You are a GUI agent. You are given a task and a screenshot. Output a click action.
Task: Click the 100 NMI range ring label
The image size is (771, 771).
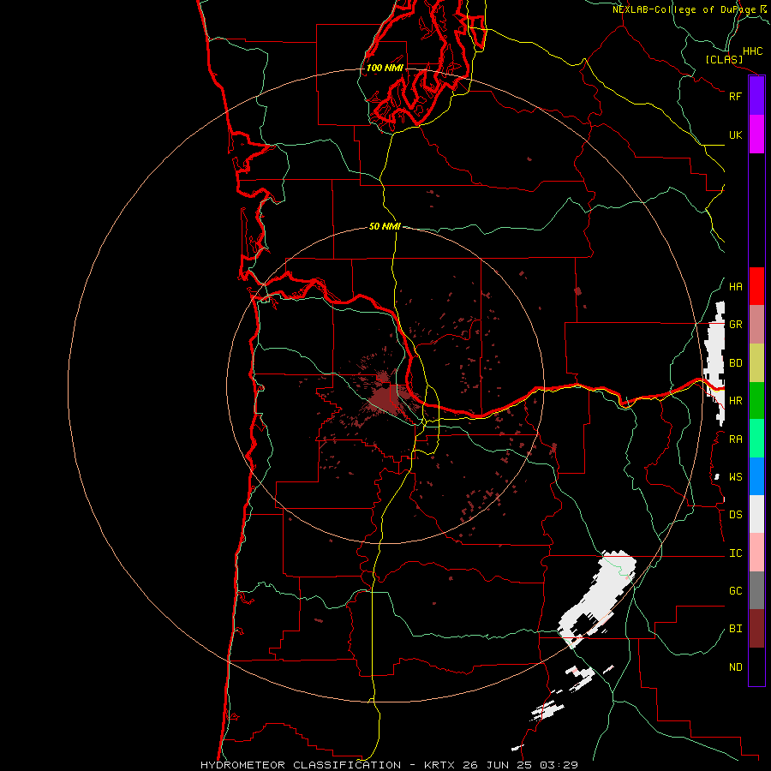tap(385, 68)
